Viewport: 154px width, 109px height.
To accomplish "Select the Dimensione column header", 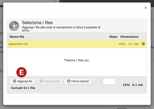I will [x=129, y=37].
